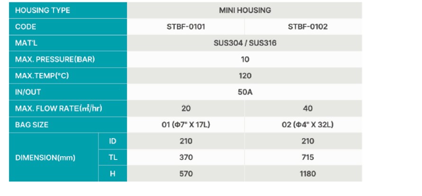Select the 1180 height value
This screenshot has height=196, width=422.
(307, 174)
